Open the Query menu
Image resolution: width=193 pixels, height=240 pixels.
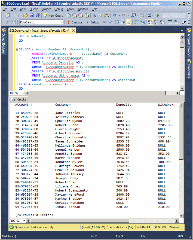(33, 9)
